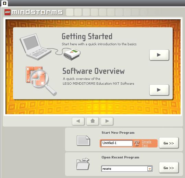Play the Software Overview video
Screen dimensions: 185x178
pos(159,90)
